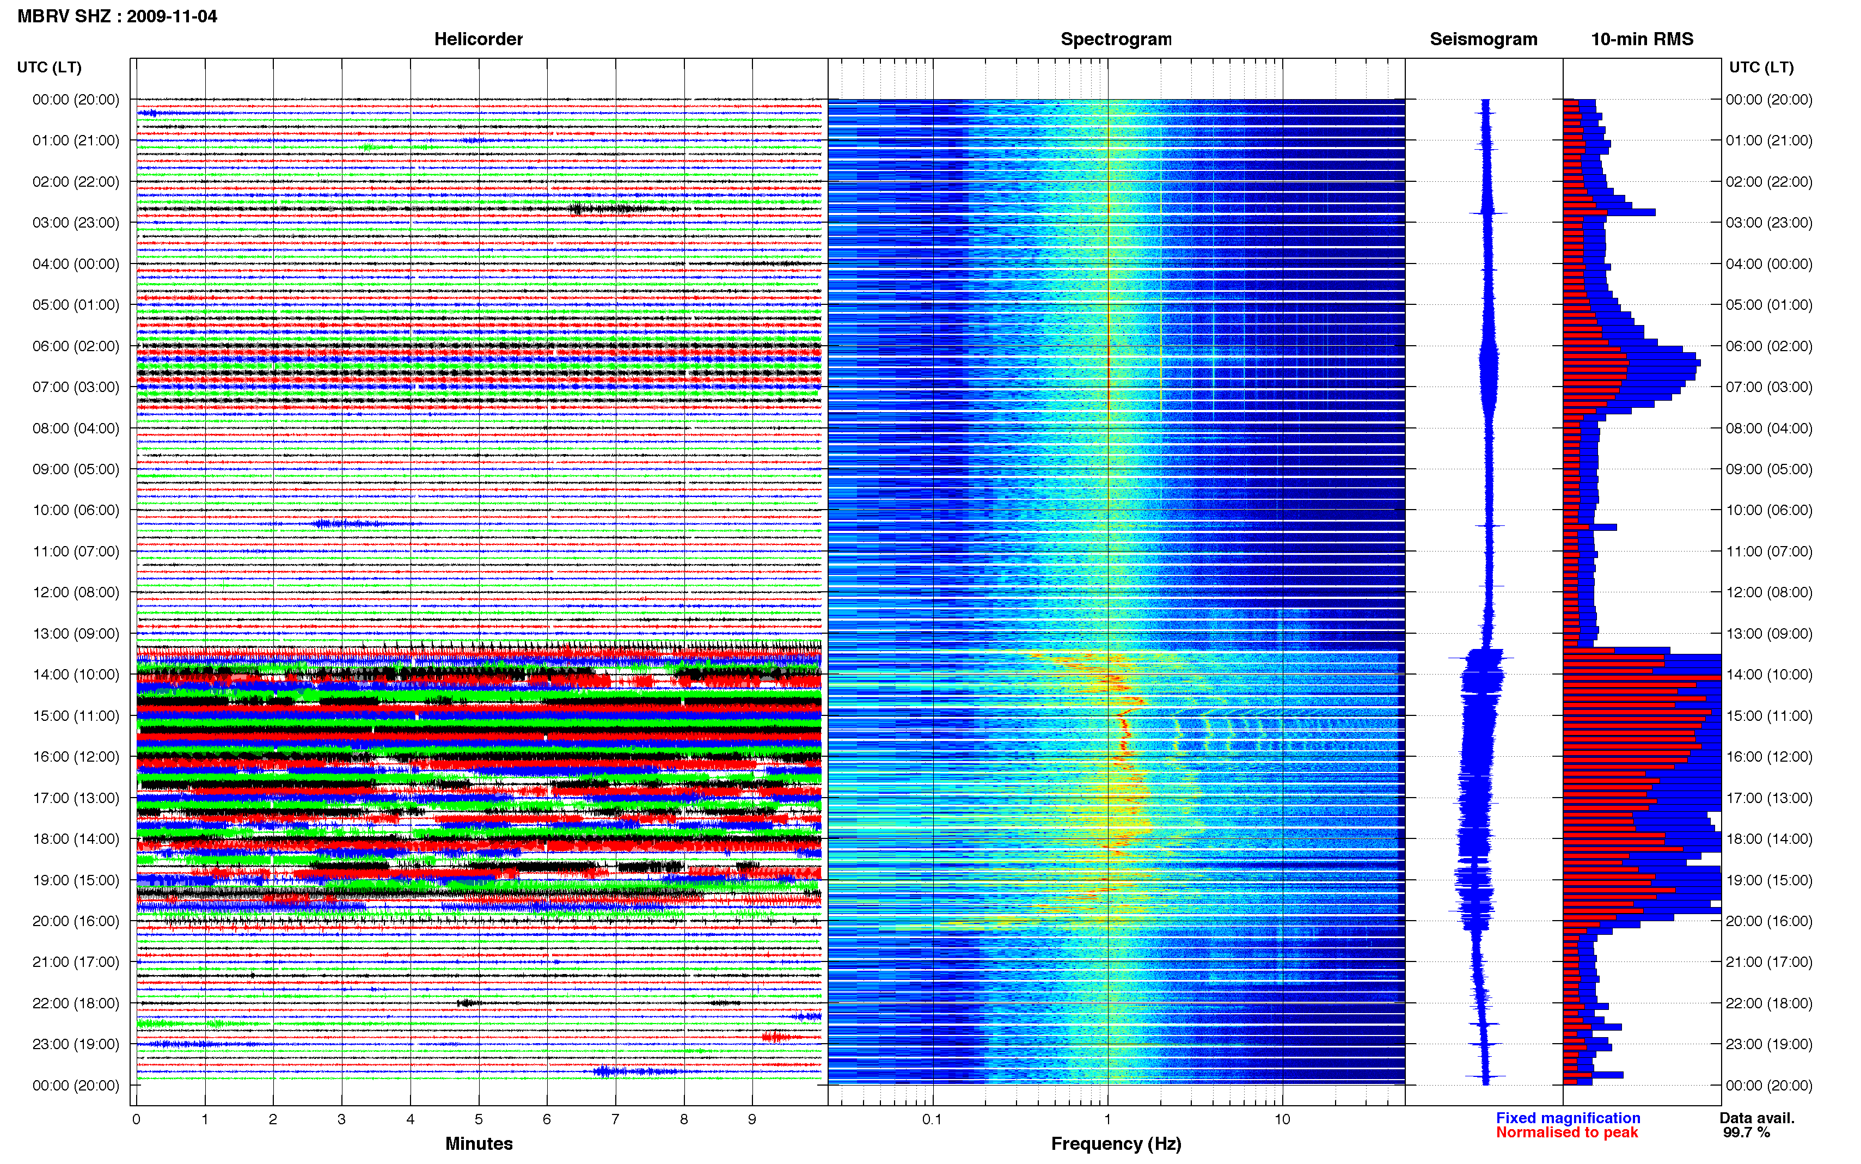Click tick label '9' on the Minutes axis
1861x1164 pixels.
coord(752,1119)
